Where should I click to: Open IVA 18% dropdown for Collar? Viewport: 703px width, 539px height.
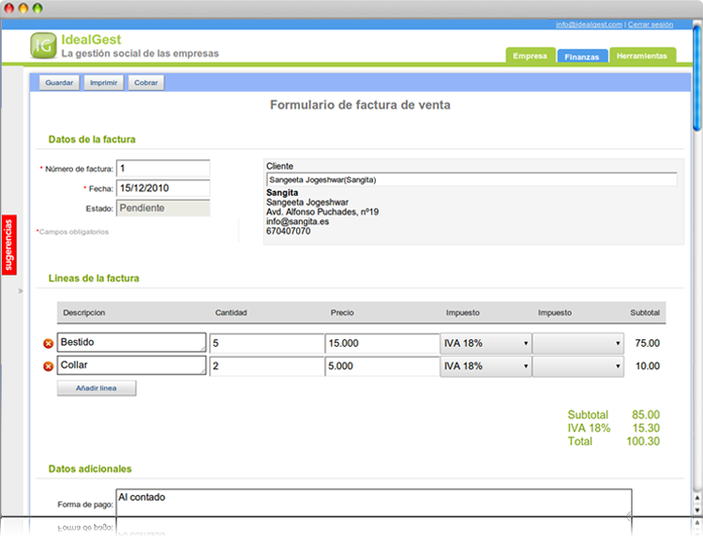pos(486,366)
